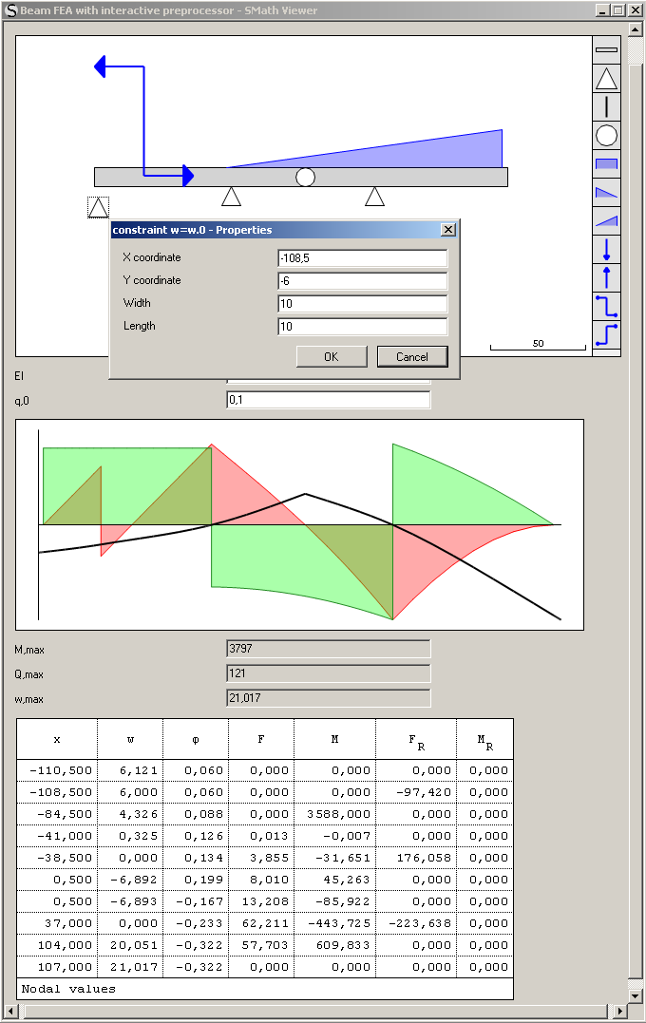
Task: Click the vertical scrollbar down arrow
Action: tap(636, 996)
